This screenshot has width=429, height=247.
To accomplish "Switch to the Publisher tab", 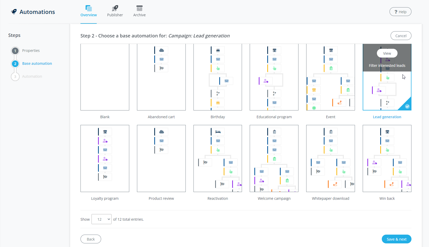I will tap(115, 12).
